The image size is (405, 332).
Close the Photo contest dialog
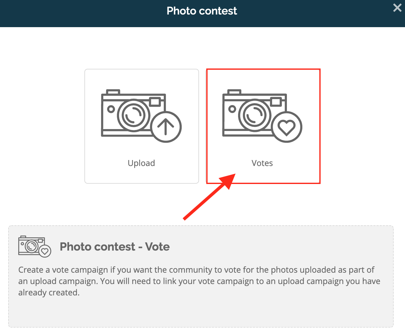[397, 8]
